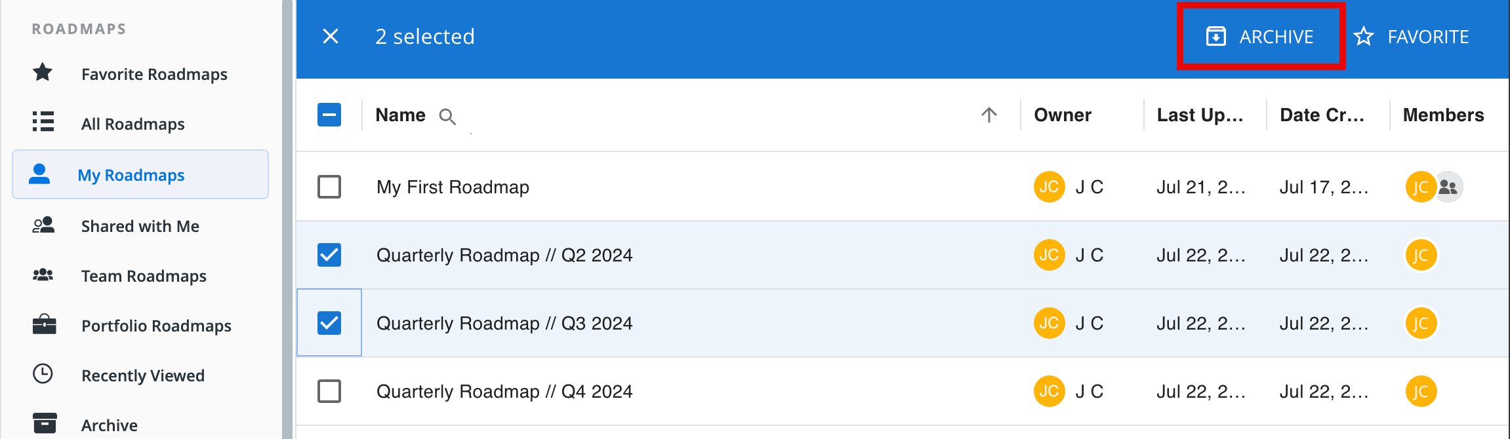The image size is (1510, 439).
Task: Click the Name column sort arrow
Action: pyautogui.click(x=990, y=115)
